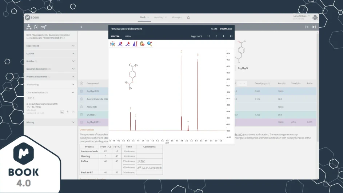
Task: Open the C12H16O (P1) compound link
Action: coord(93,122)
